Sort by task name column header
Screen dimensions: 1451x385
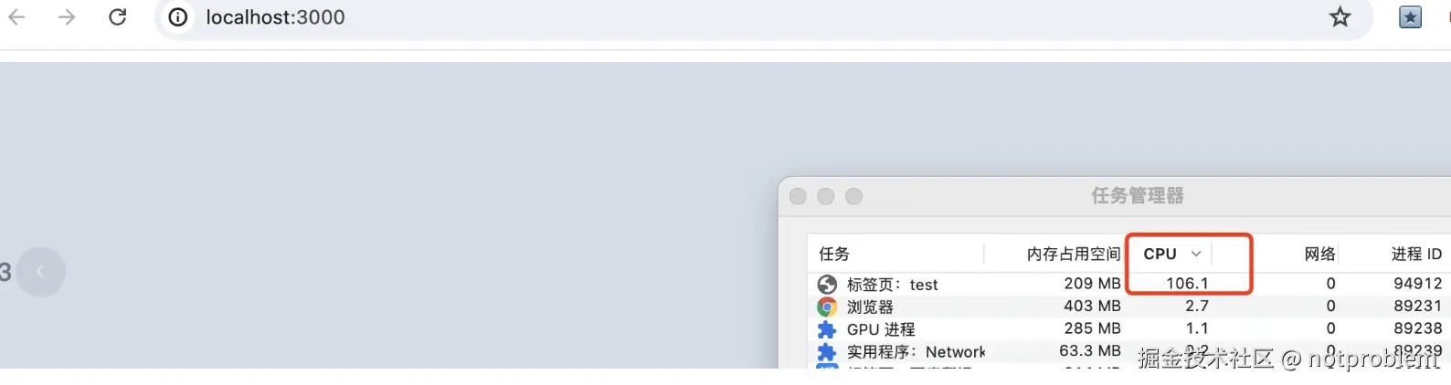click(834, 254)
